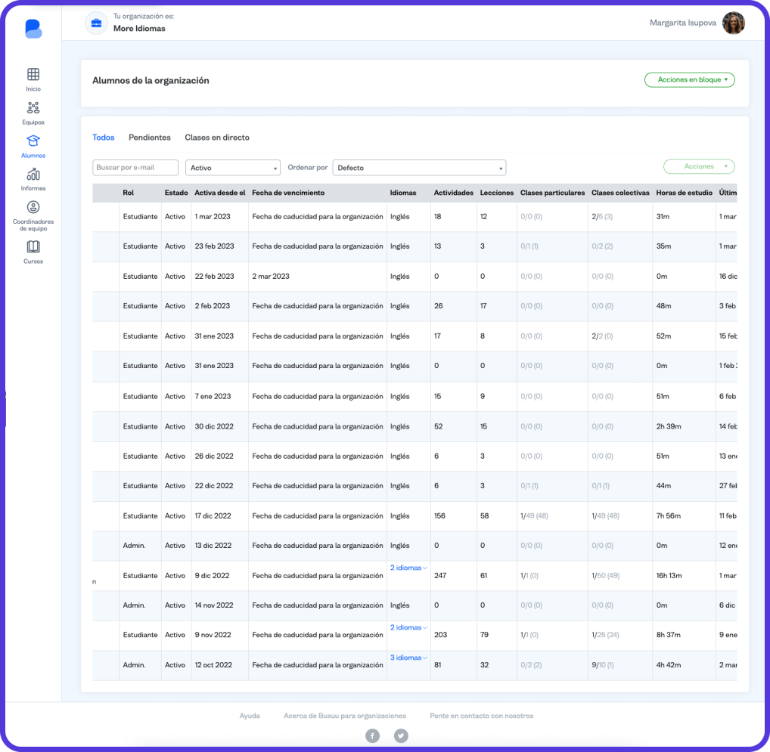This screenshot has height=752, width=770.
Task: Click Clases particulares column header
Action: tap(552, 193)
